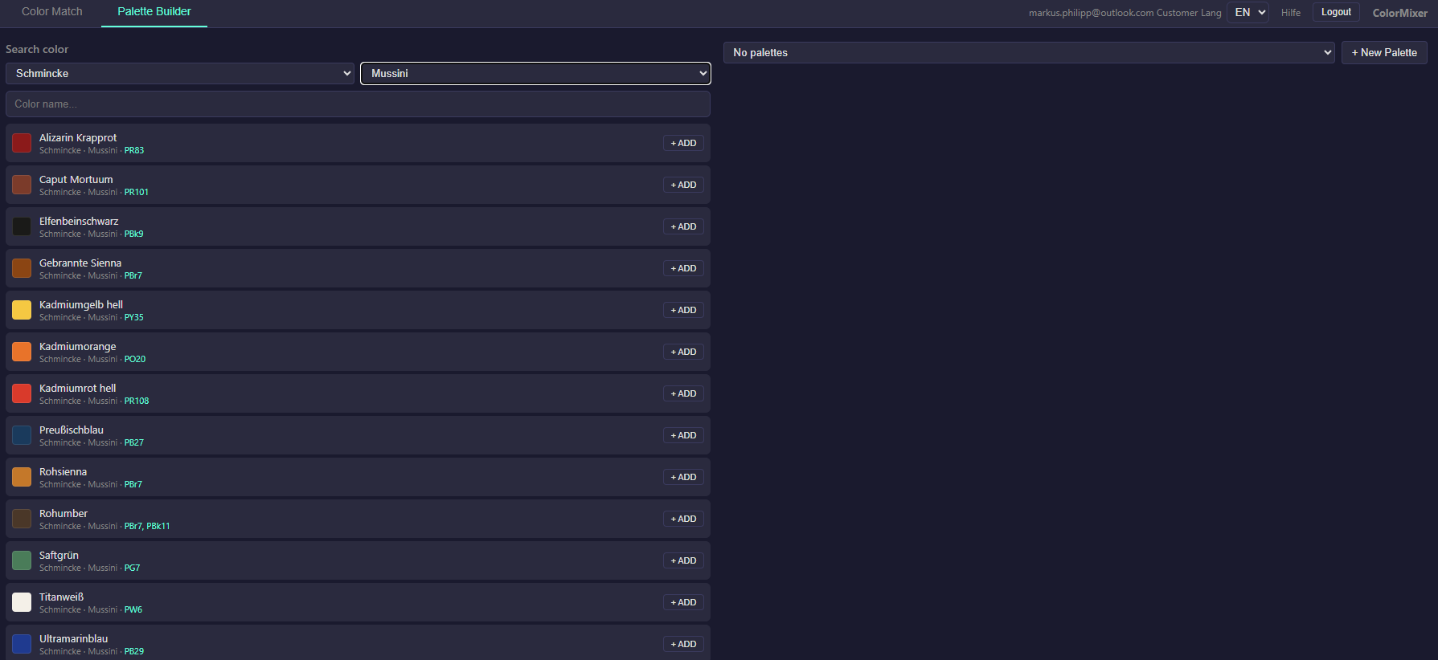Screen dimensions: 1438x660
Task: Open the Hilfe help link
Action: (x=1291, y=13)
